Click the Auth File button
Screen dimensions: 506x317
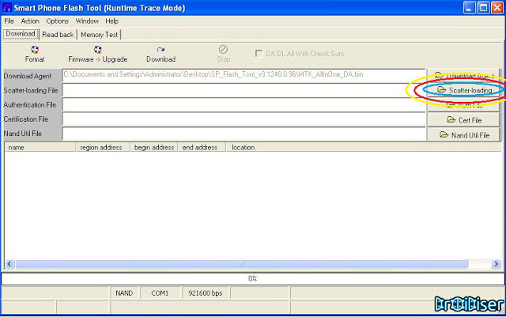(464, 105)
